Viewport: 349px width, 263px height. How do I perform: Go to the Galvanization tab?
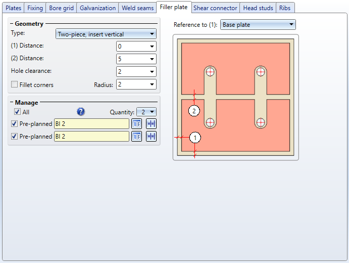[97, 8]
